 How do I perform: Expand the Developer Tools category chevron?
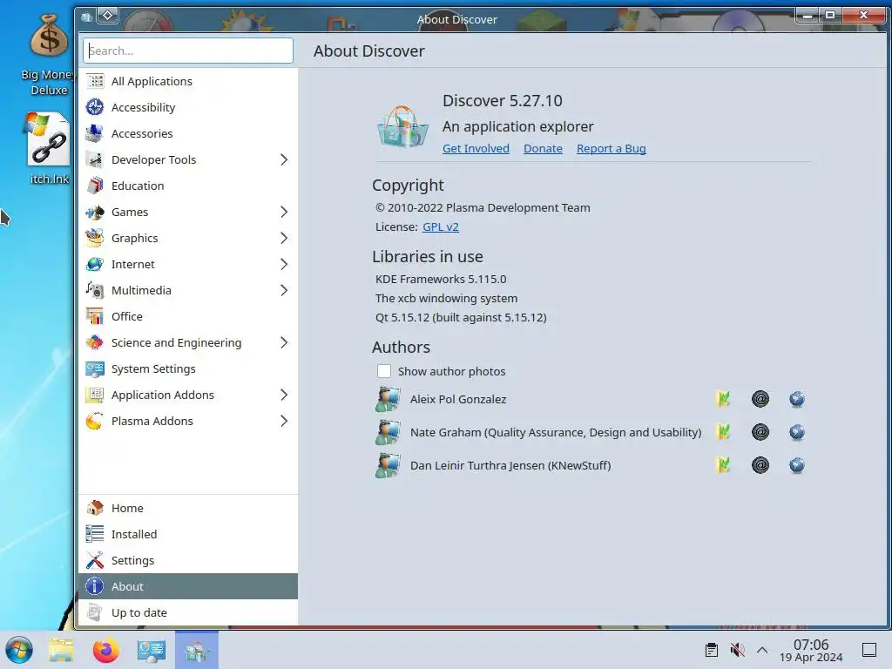tap(284, 160)
